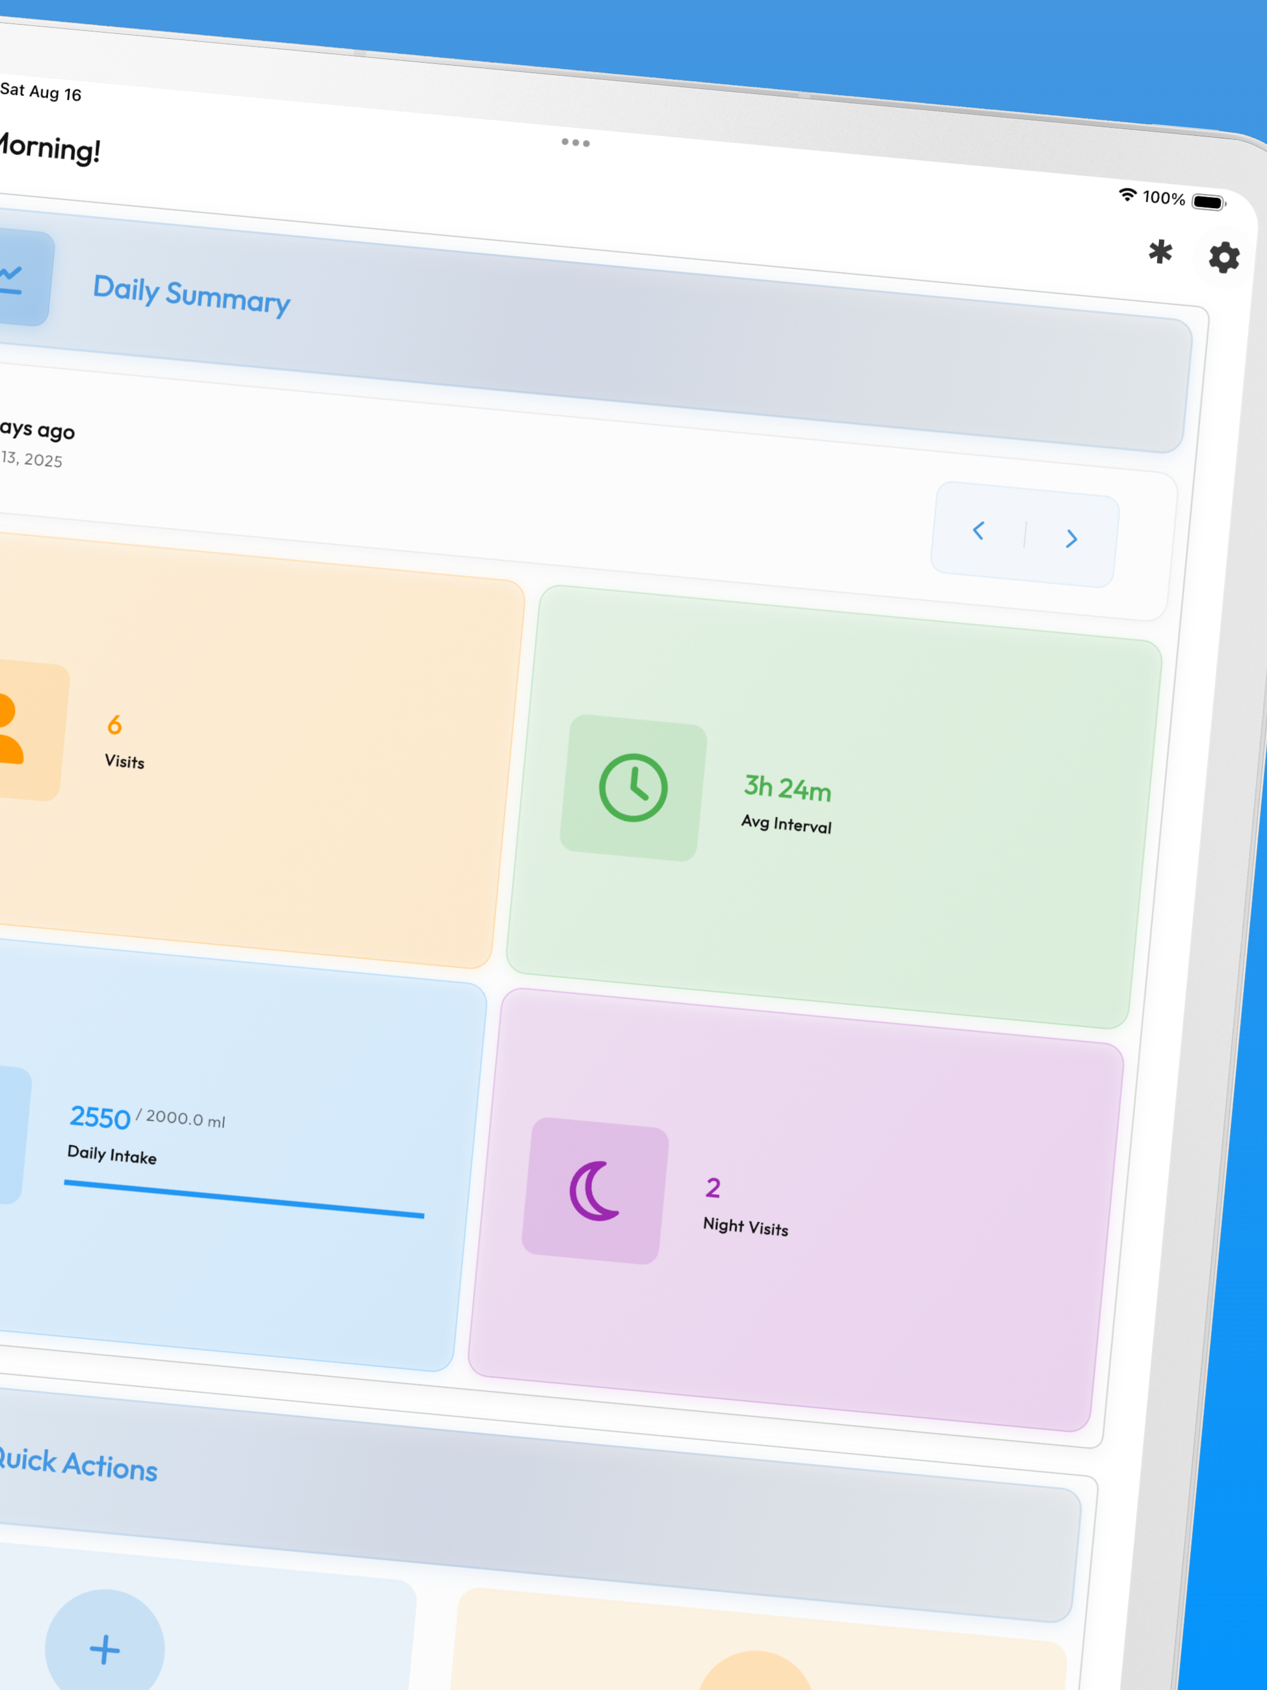Screen dimensions: 1267x1690
Task: Select the '6' visits count
Action: click(115, 724)
